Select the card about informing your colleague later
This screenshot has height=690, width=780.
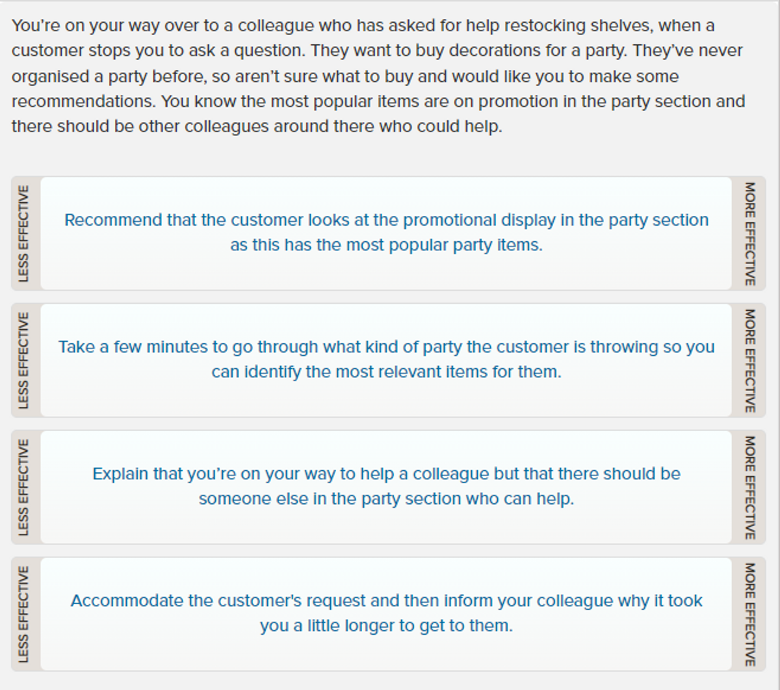point(387,613)
